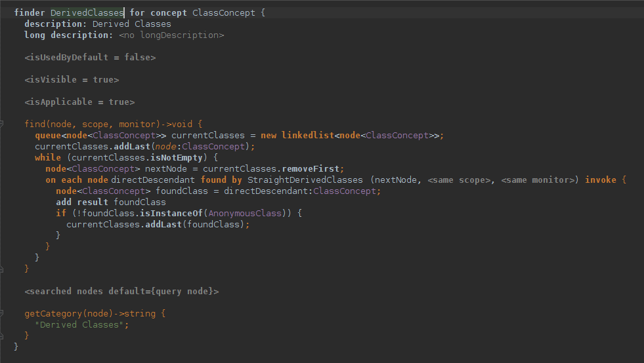Click the linkedlist keyword in the declaration

click(308, 135)
